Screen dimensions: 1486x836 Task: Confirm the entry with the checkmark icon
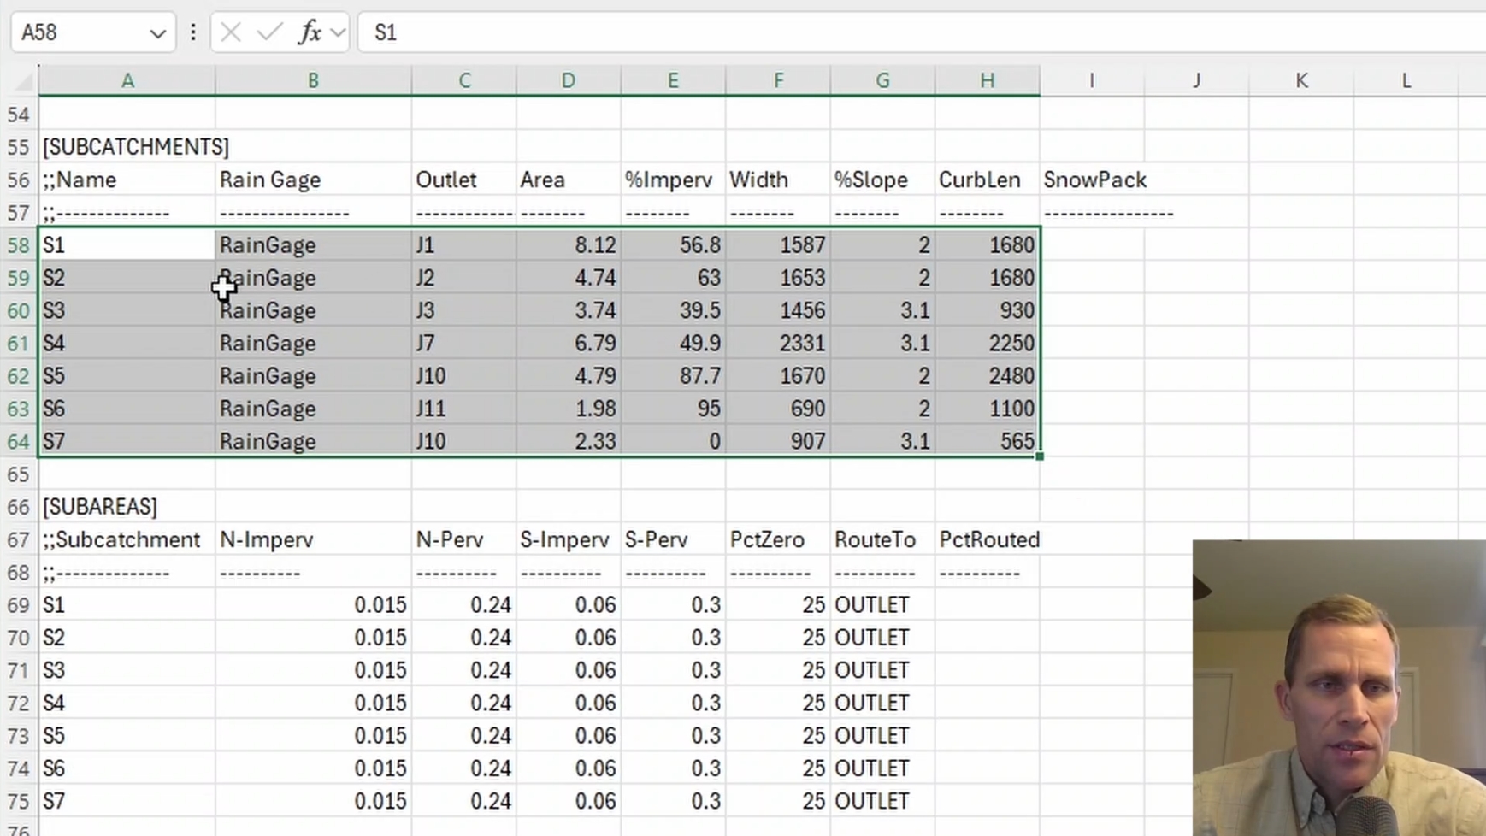[x=269, y=32]
